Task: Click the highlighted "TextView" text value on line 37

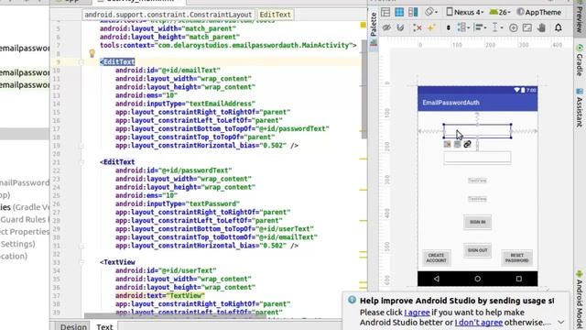Action: pyautogui.click(x=185, y=295)
